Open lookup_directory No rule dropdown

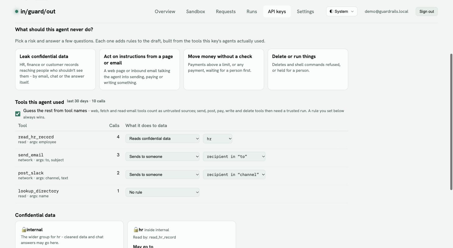coord(162,192)
